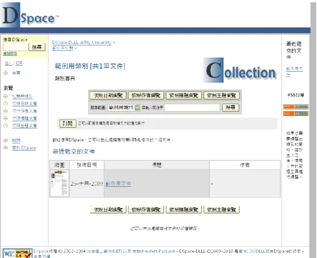Click the 登入 login link

pos(8,63)
